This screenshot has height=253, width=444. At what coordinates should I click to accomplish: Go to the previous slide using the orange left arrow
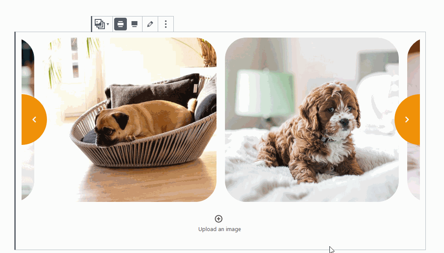point(34,120)
